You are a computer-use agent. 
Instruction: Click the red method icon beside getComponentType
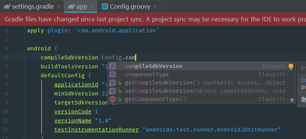[113, 99]
